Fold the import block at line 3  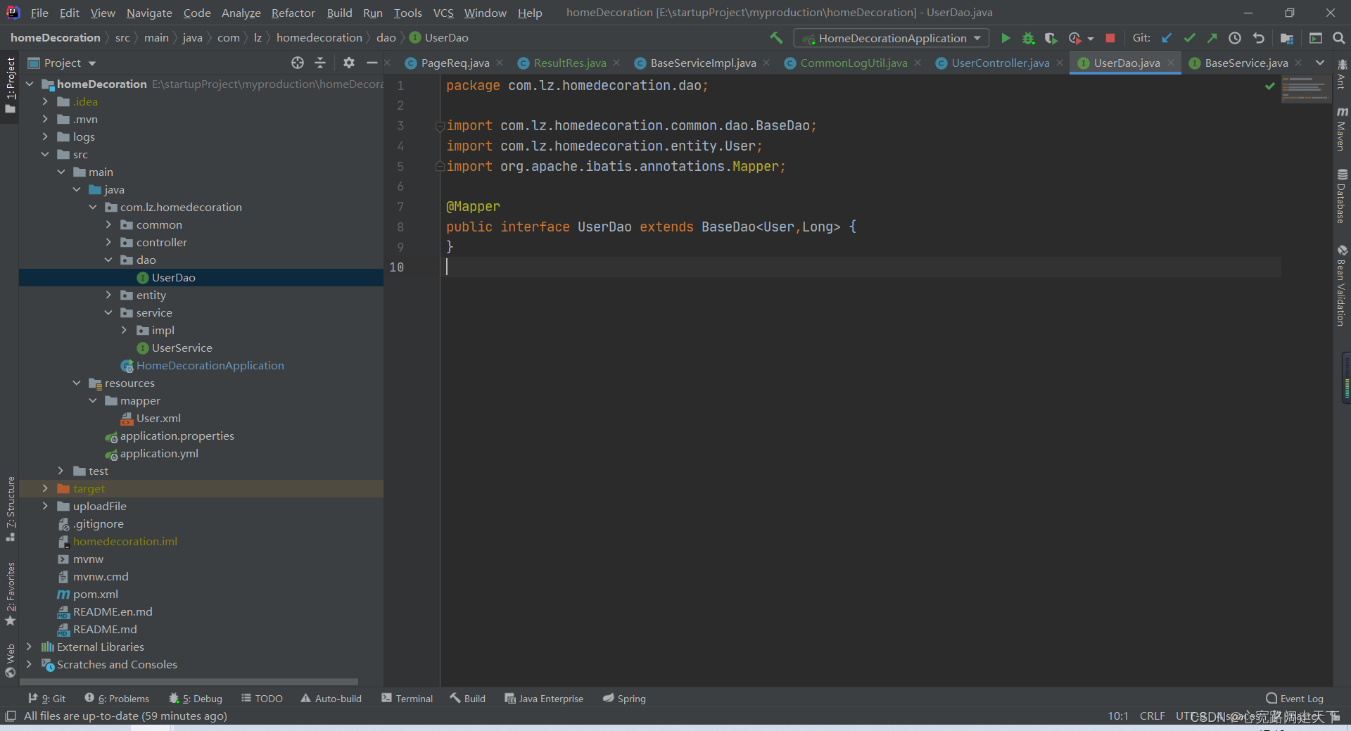point(440,126)
